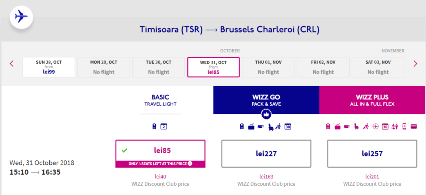Screen dimensions: 426x195
Task: Switch to the WIZZ PLUS tab
Action: [x=372, y=100]
